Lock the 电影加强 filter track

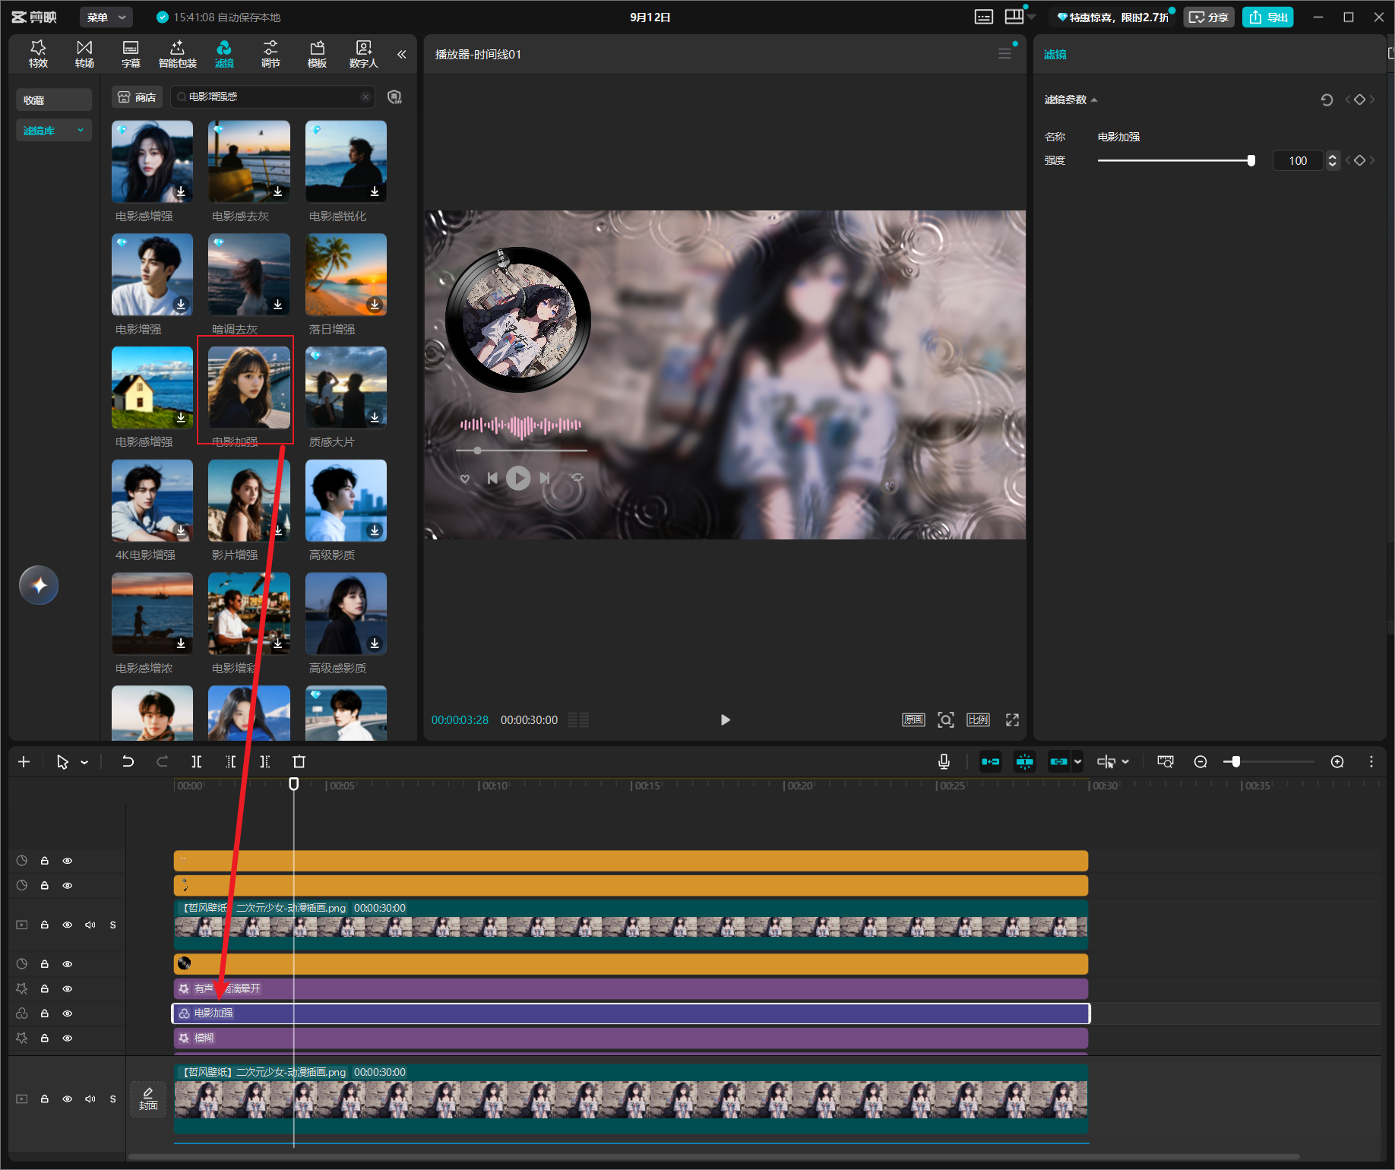point(45,1013)
